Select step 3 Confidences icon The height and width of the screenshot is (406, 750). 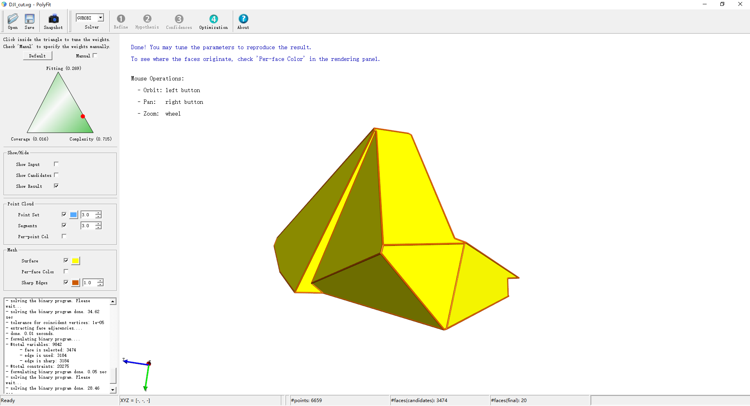179,19
